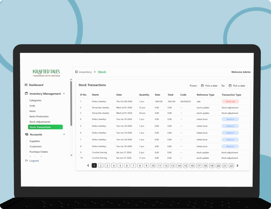The height and width of the screenshot is (209, 271).
Task: Click the inventory breadcrumb link
Action: 86,72
